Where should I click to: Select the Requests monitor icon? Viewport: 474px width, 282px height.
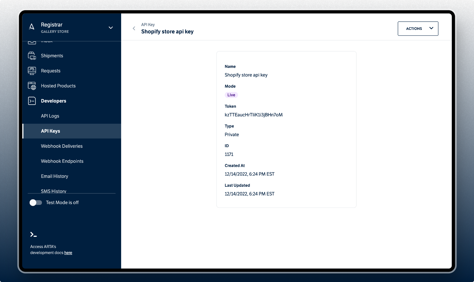click(32, 70)
